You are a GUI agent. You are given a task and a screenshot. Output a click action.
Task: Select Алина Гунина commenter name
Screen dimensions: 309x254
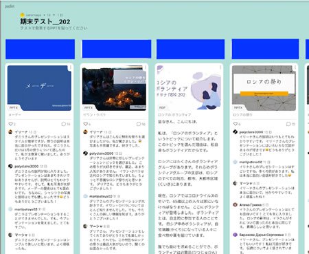click(251, 204)
